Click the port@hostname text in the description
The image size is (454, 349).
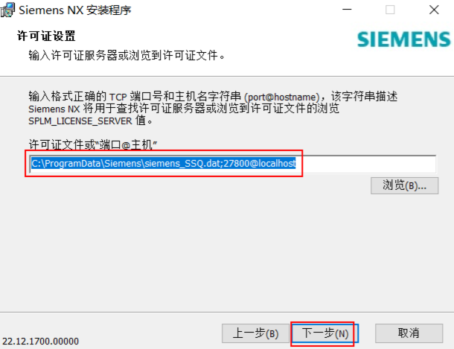282,97
